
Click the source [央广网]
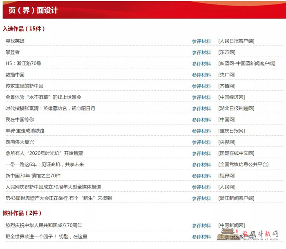click(x=227, y=75)
